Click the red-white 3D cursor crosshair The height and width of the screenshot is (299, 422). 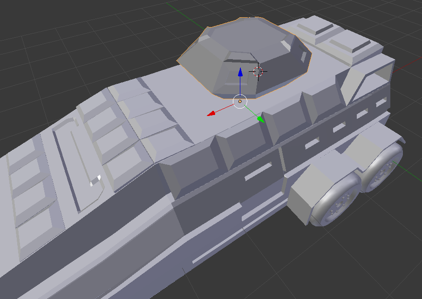click(258, 71)
